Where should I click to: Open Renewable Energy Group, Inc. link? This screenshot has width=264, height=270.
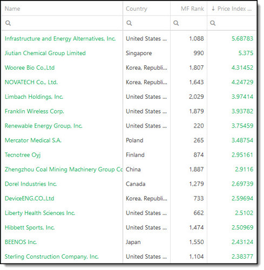pyautogui.click(x=44, y=126)
